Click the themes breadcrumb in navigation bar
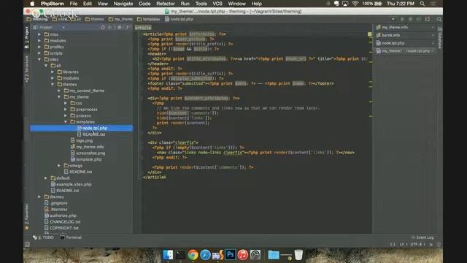 [x=95, y=19]
